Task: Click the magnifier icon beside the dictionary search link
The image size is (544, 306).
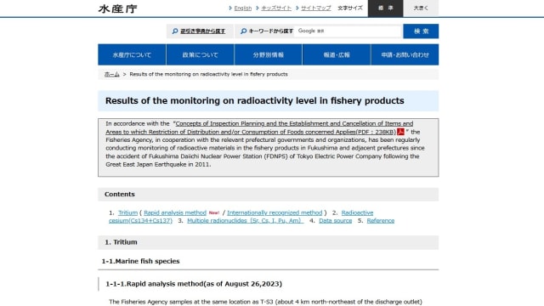Action: pyautogui.click(x=175, y=31)
